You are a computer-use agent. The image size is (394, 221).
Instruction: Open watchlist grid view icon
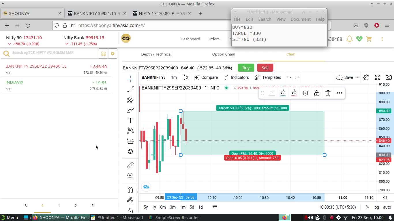click(x=103, y=54)
